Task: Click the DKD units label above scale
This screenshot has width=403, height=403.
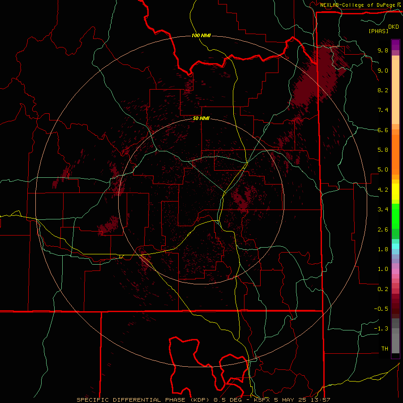Action: point(394,27)
